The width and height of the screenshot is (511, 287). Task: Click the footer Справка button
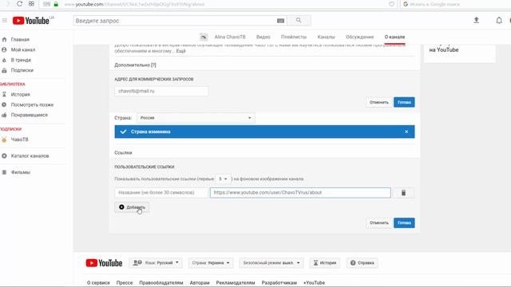tap(362, 263)
